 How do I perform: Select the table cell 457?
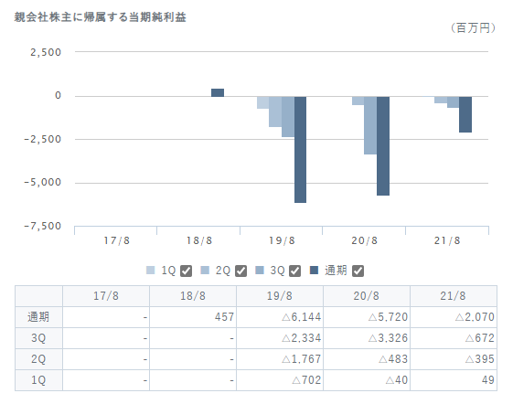click(x=193, y=317)
